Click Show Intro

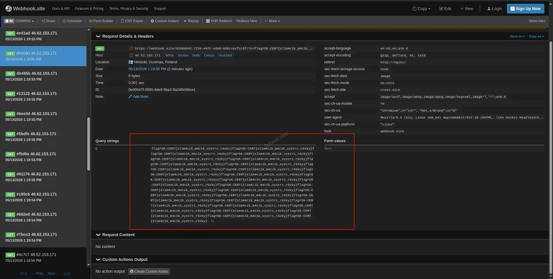(537, 21)
